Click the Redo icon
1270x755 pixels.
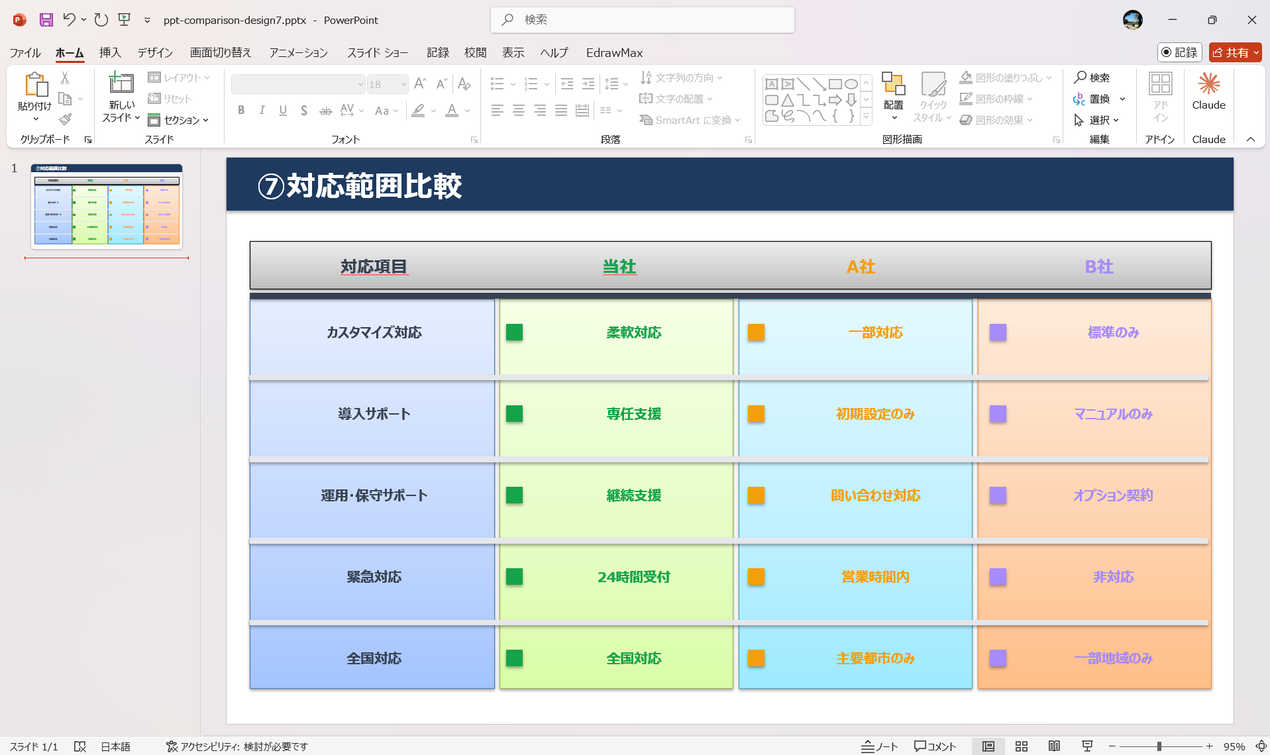pos(101,20)
